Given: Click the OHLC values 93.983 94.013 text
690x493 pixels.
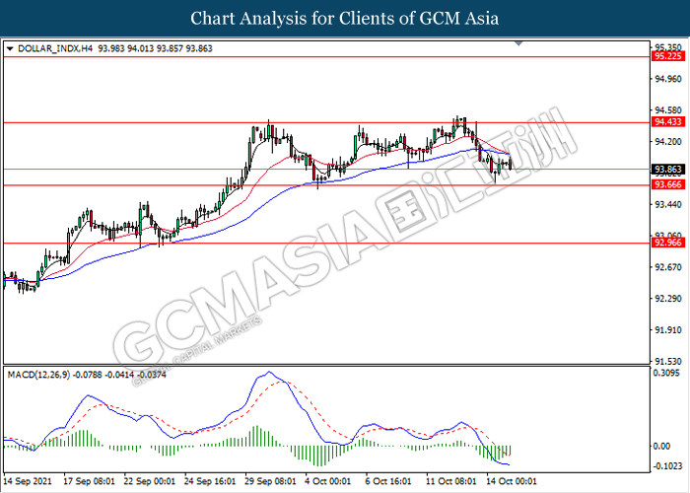Looking at the screenshot, I should tap(126, 48).
